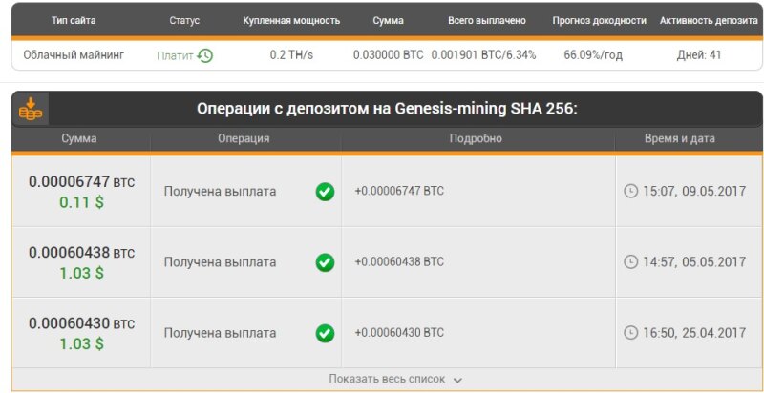Screen dimensions: 764x393
Task: Click the Операция column header
Action: click(244, 138)
